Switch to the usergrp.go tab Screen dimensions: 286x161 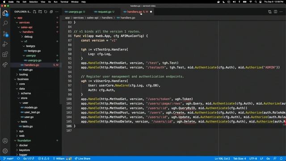(x=75, y=12)
